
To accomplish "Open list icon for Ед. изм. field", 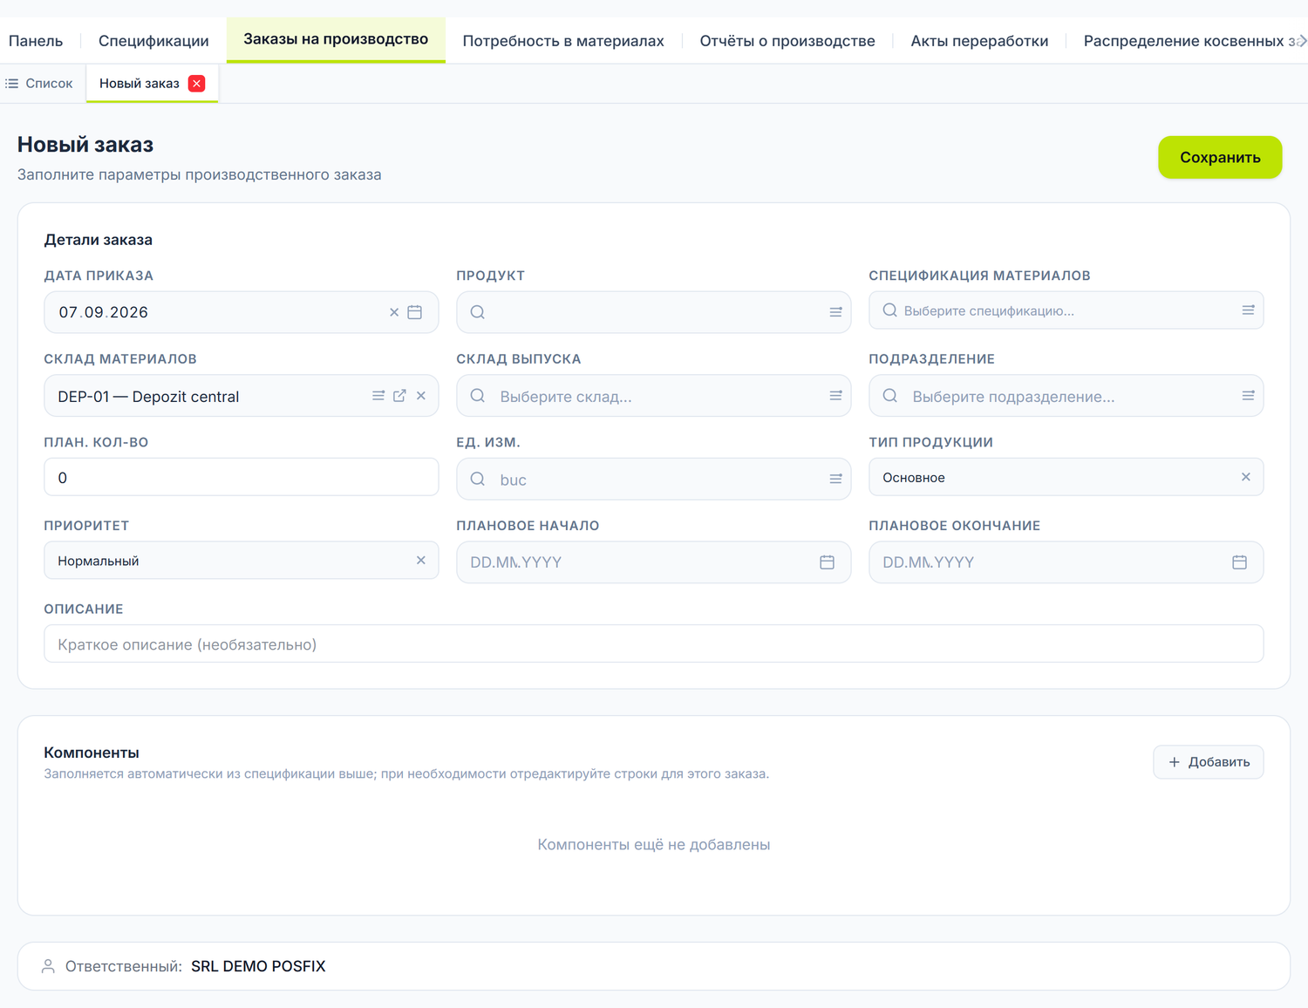I will (835, 479).
